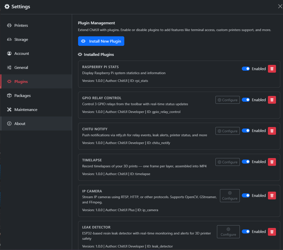The image size is (283, 250).
Task: Toggle off the Chitu Notify plugin
Action: point(246,131)
